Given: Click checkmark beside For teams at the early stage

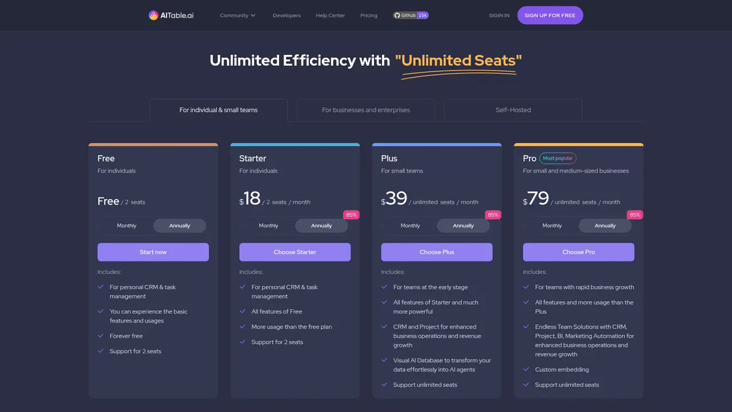Looking at the screenshot, I should tap(384, 287).
